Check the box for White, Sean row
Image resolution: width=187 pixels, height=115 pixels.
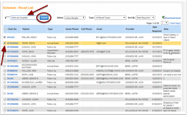[5, 51]
